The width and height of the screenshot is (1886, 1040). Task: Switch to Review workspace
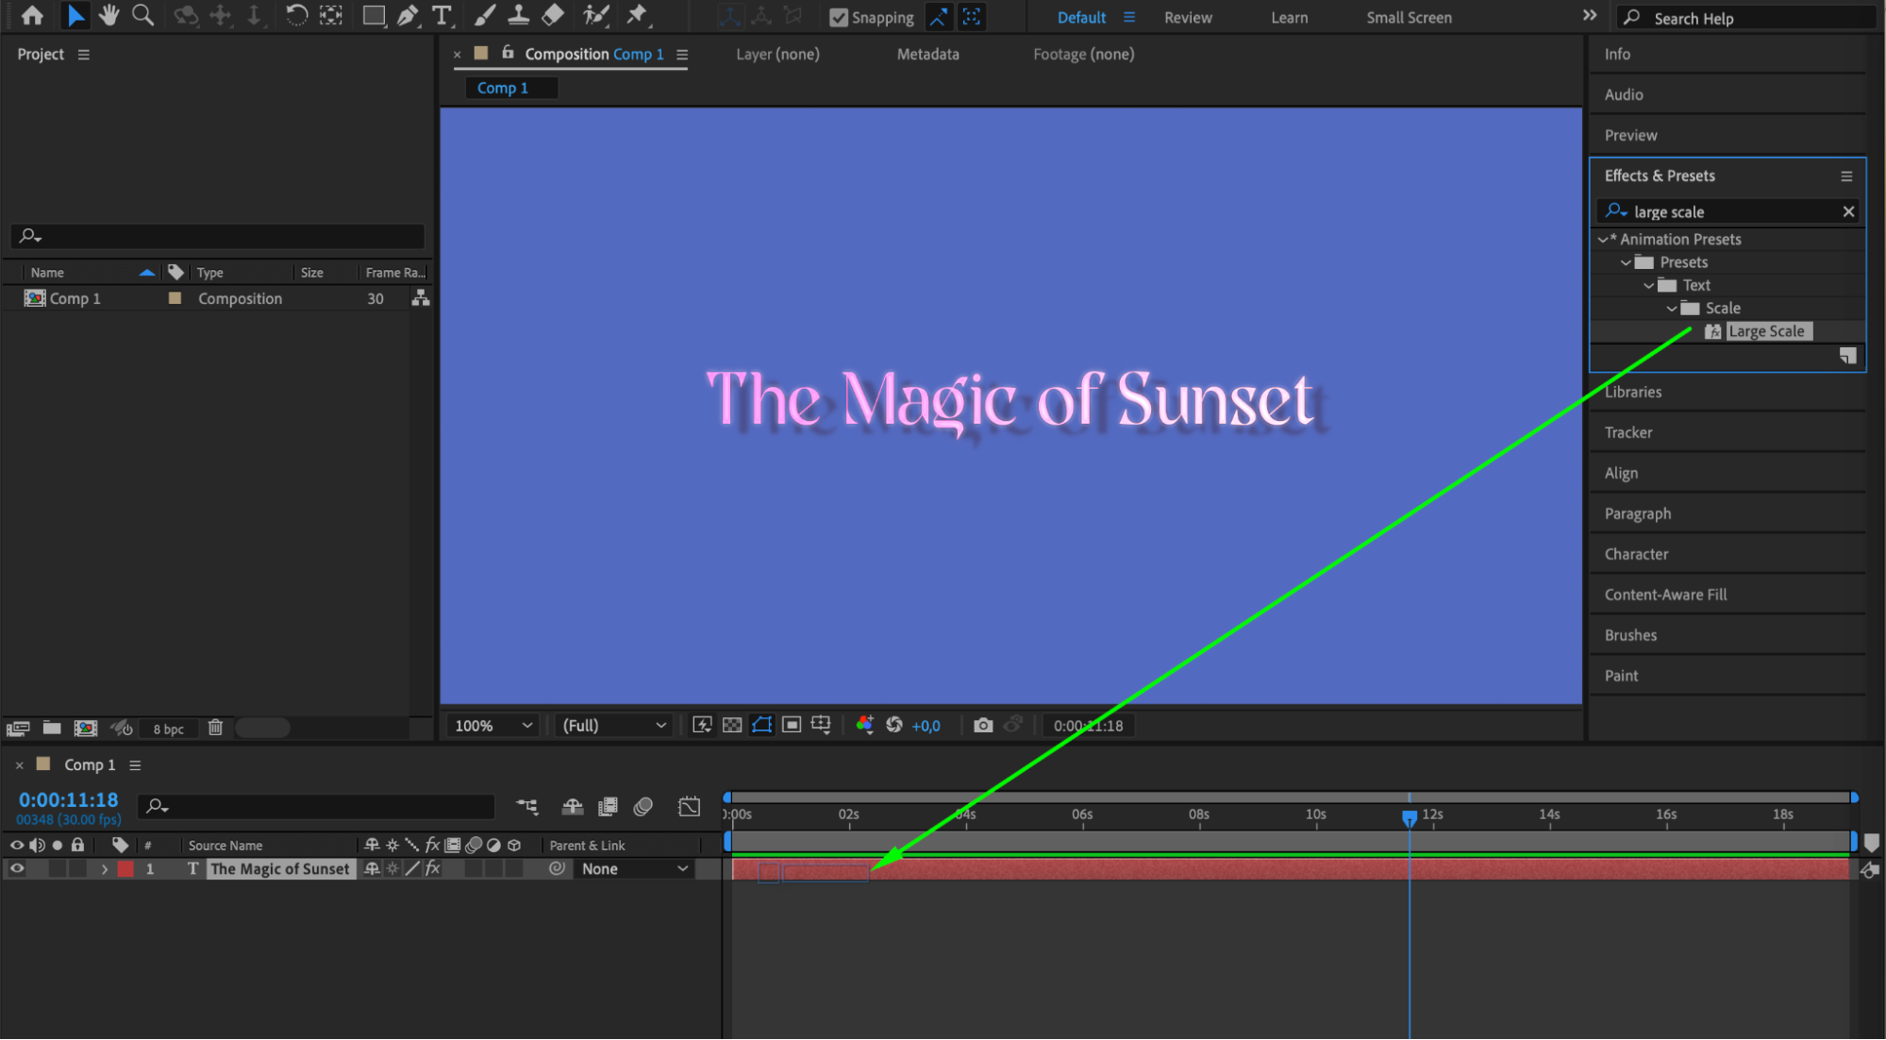point(1187,17)
